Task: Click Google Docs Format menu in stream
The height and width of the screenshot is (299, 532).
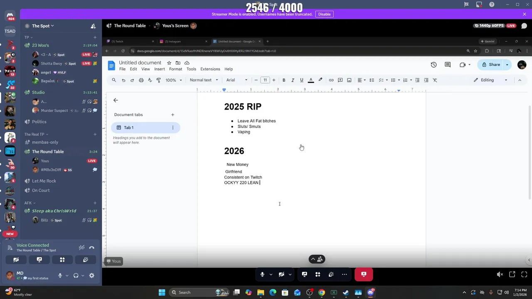Action: click(175, 69)
